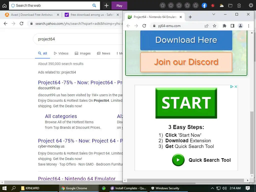Image resolution: width=256 pixels, height=192 pixels.
Task: Open the Avast browser home icon
Action: (x=4, y=6)
